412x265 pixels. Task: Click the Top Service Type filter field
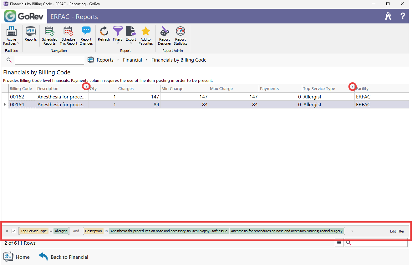click(x=34, y=231)
